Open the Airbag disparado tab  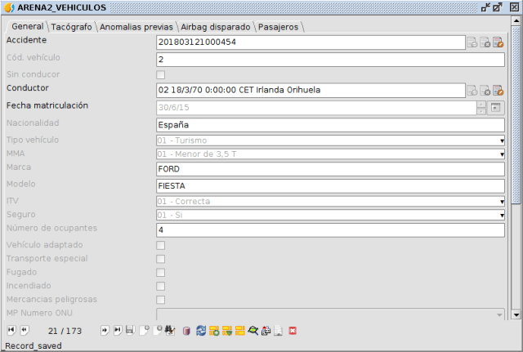215,26
